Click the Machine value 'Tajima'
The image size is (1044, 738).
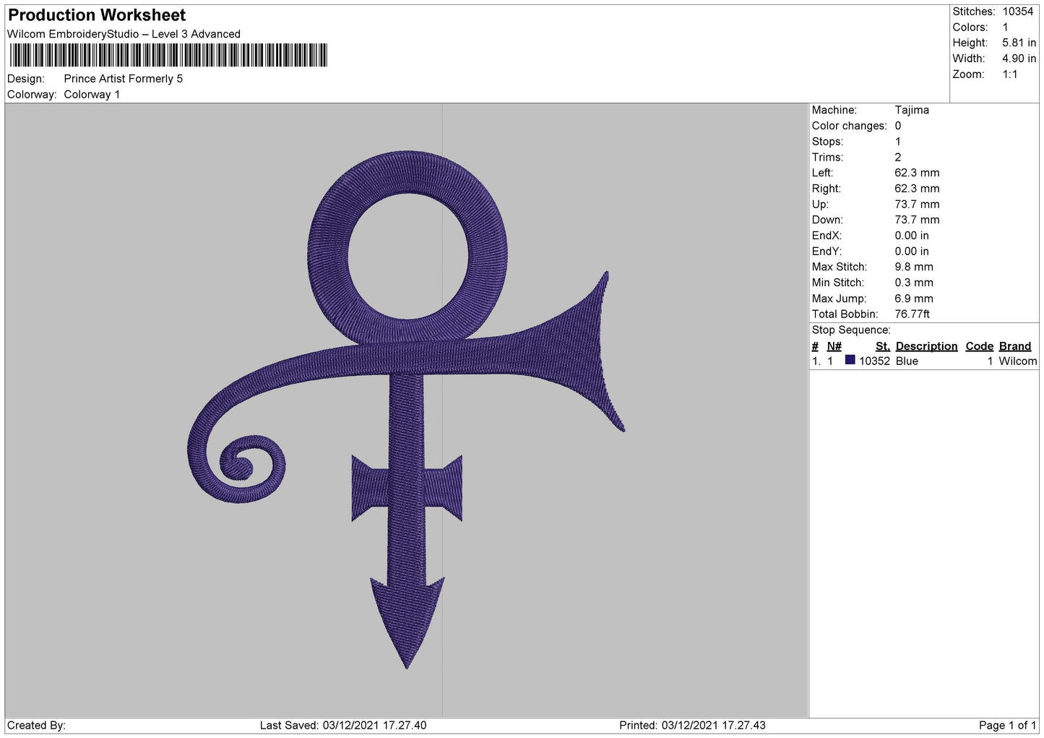(912, 110)
